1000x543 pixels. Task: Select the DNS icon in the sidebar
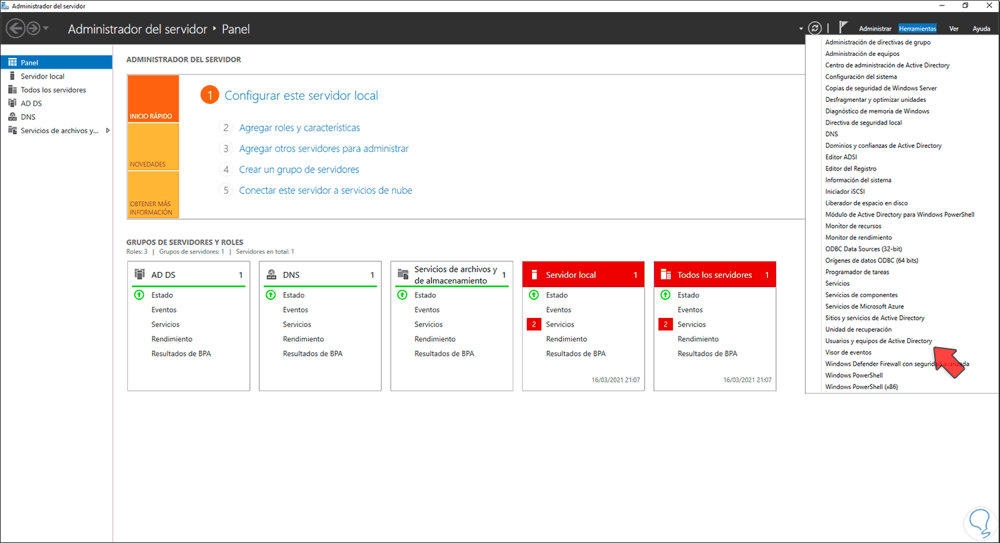click(13, 117)
